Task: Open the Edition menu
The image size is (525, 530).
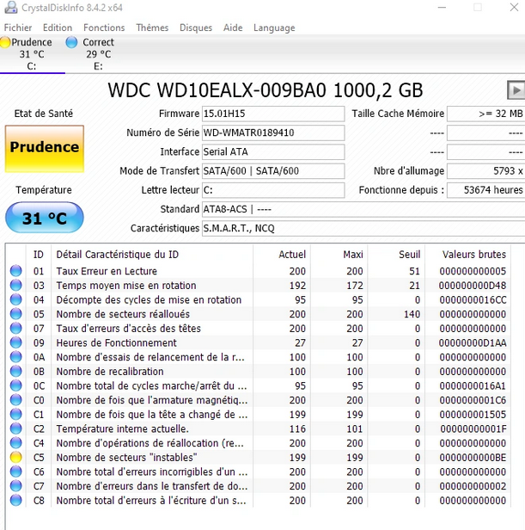Action: coord(58,28)
